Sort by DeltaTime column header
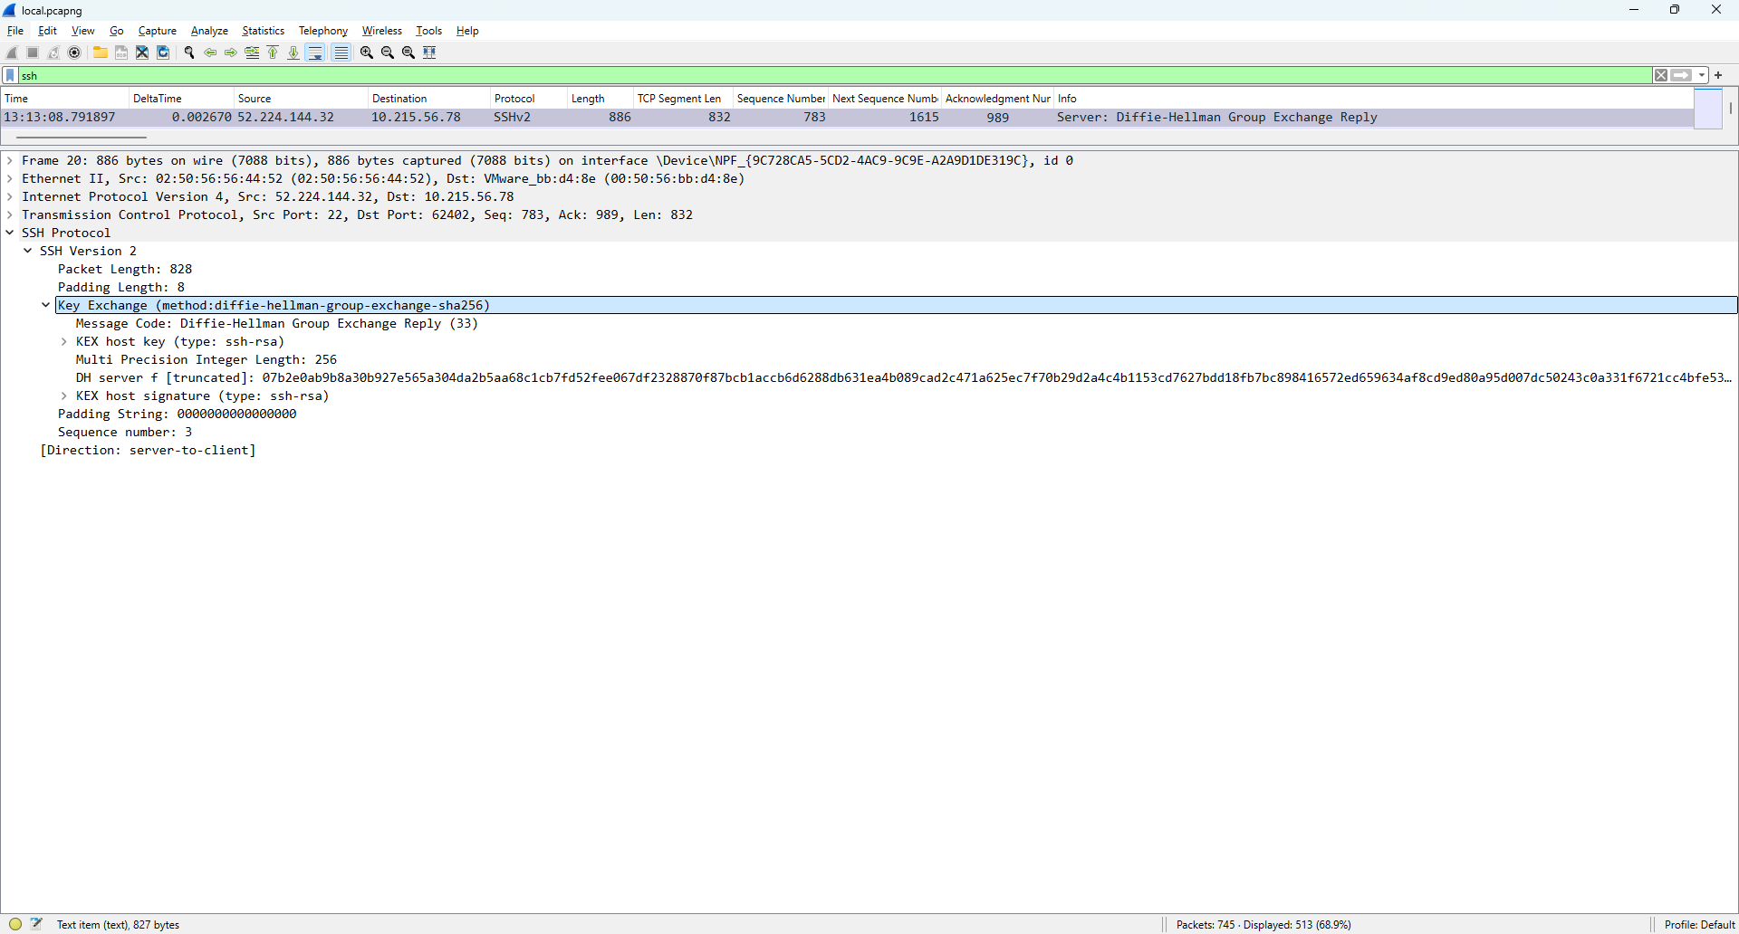This screenshot has height=934, width=1739. coord(182,99)
